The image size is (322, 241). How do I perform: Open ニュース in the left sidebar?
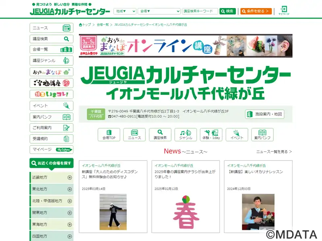tap(52, 28)
